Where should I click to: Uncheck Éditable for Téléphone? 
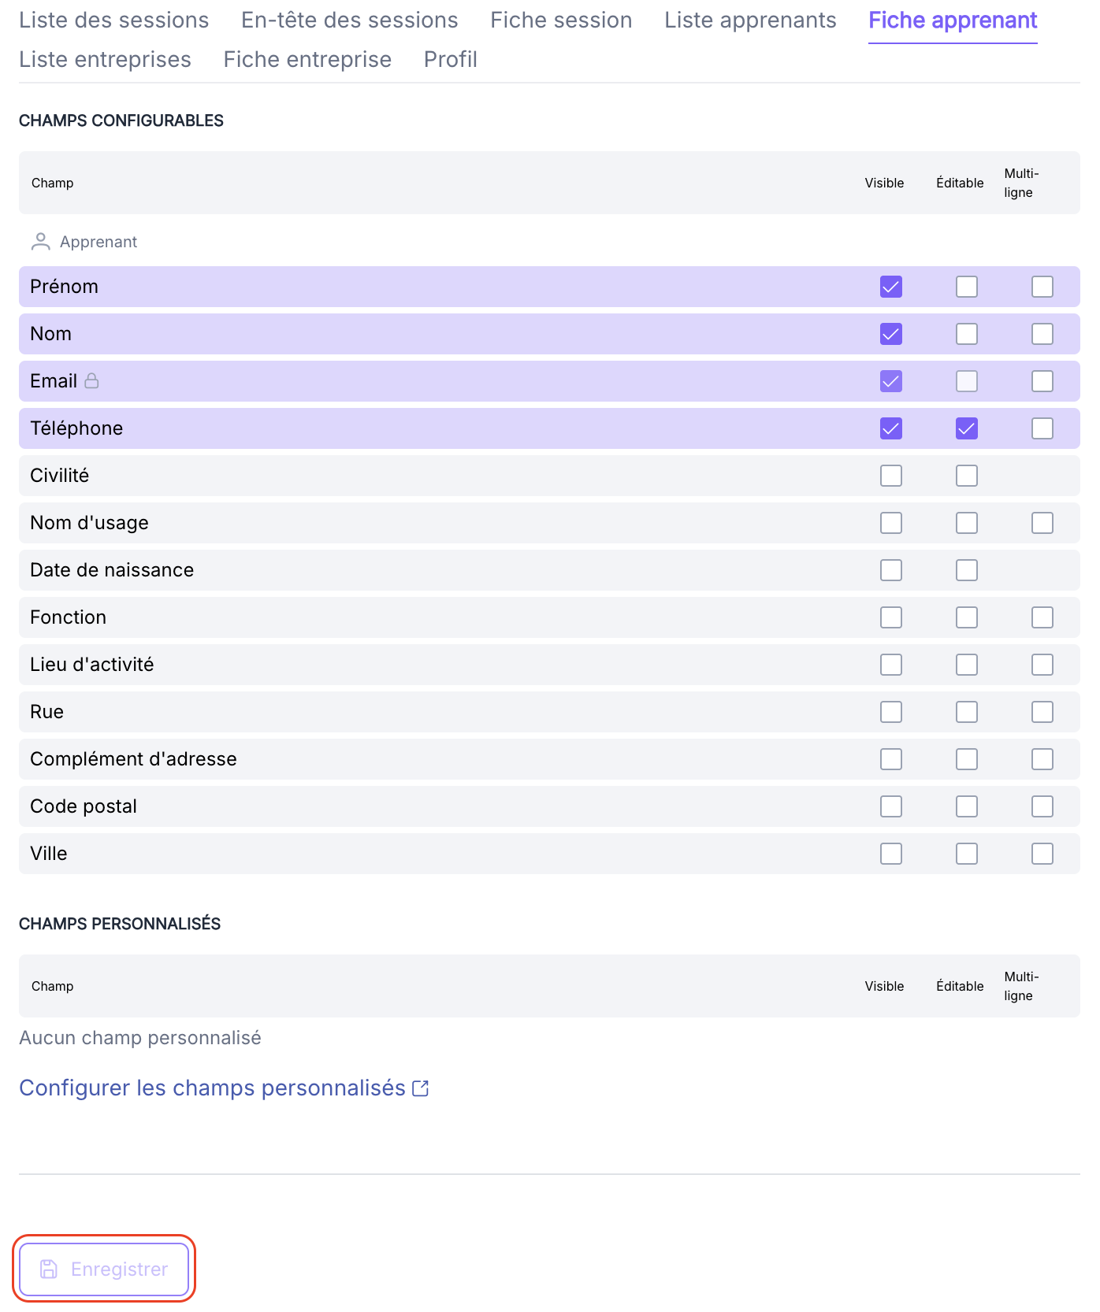pyautogui.click(x=967, y=428)
